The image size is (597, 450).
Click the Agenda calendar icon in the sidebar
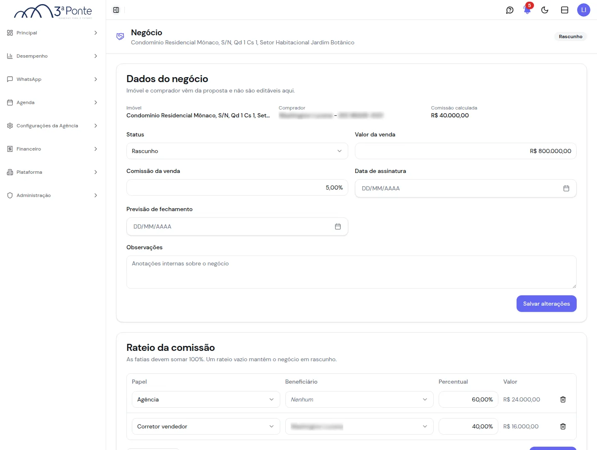[10, 102]
